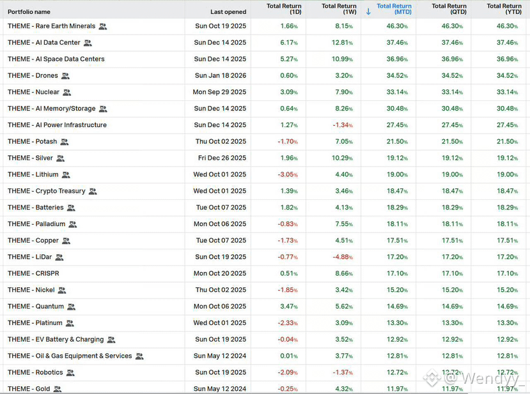The width and height of the screenshot is (530, 394).
Task: Click the 14.69% QTD return value
Action: 452,307
